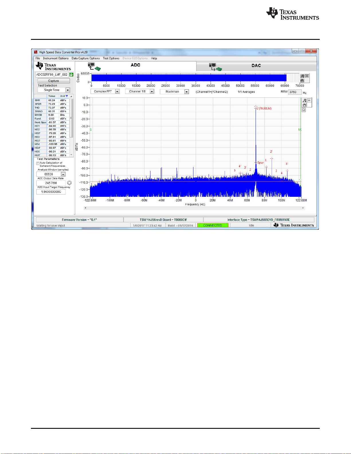Click the ADC Input Target Frequency field
The height and width of the screenshot is (454, 351).
tap(51, 192)
